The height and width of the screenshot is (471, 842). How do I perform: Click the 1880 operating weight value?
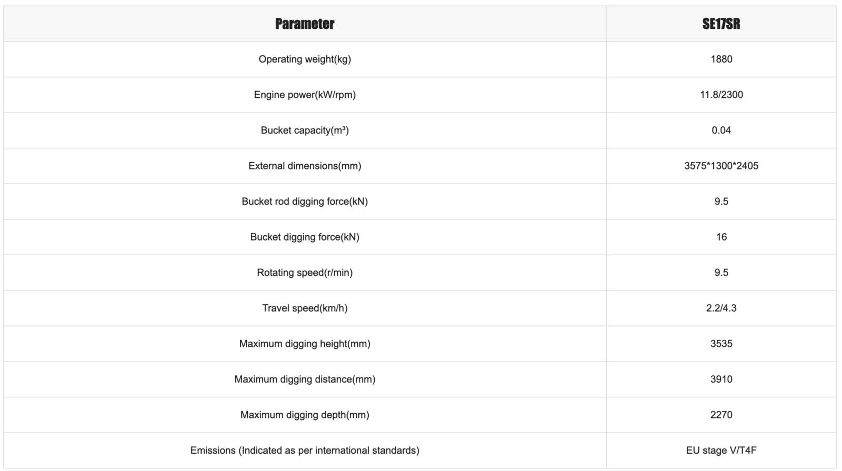721,59
